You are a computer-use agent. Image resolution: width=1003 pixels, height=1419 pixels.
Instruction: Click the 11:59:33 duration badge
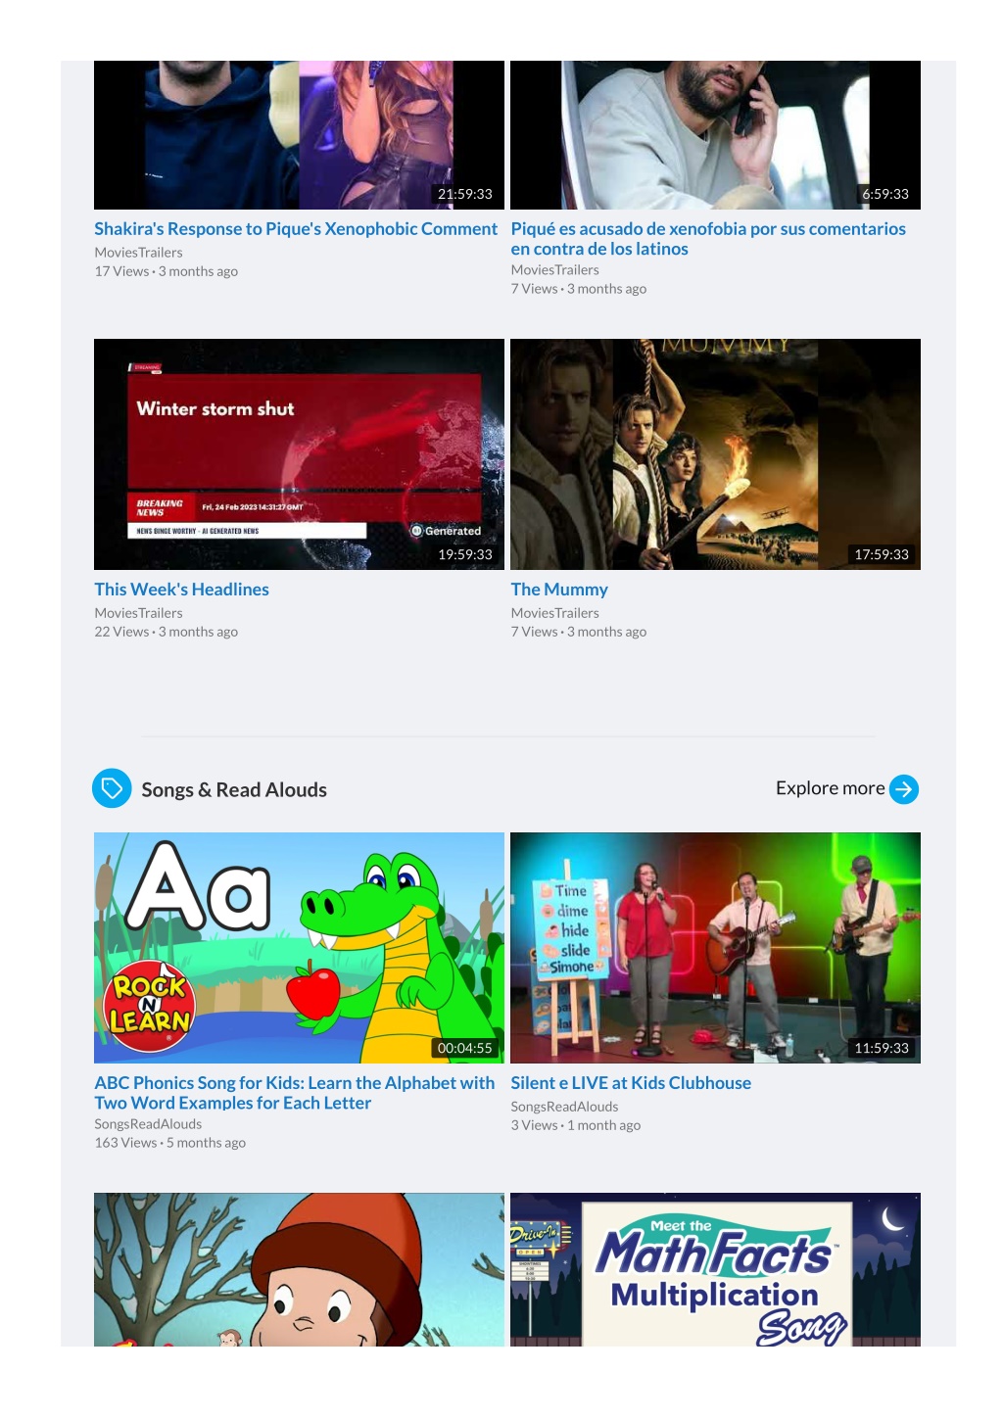click(882, 1048)
